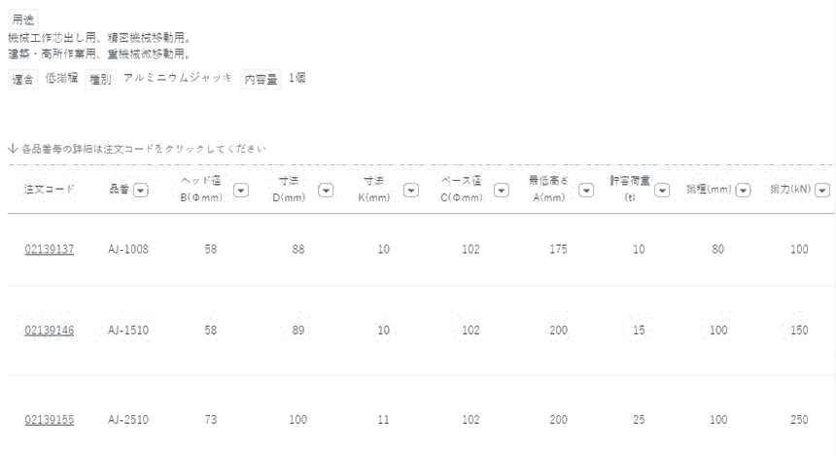Image resolution: width=836 pixels, height=456 pixels.
Task: Open order code 02139146 link
Action: coord(50,331)
